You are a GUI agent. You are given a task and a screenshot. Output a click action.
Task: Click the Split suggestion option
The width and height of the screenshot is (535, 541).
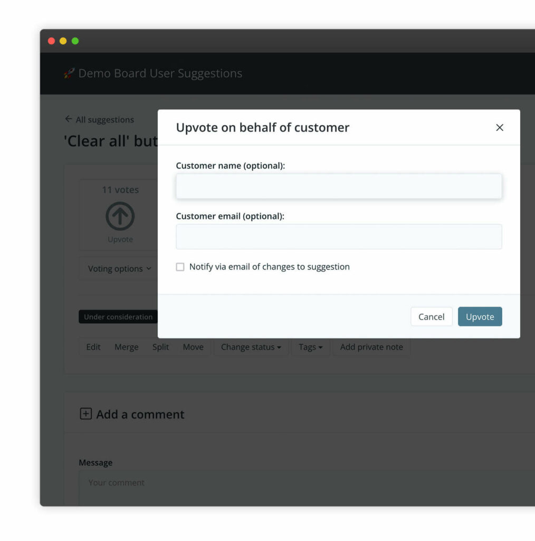point(161,347)
